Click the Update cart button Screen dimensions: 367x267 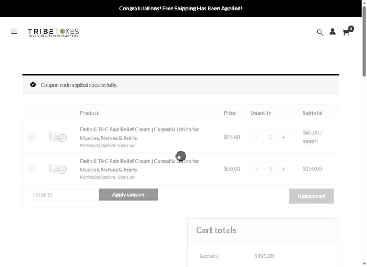coord(311,196)
